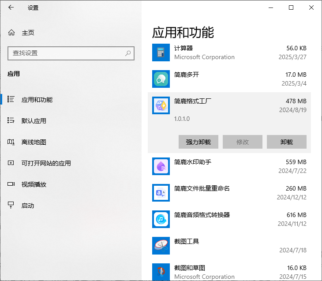Go back using the back arrow

click(x=11, y=7)
